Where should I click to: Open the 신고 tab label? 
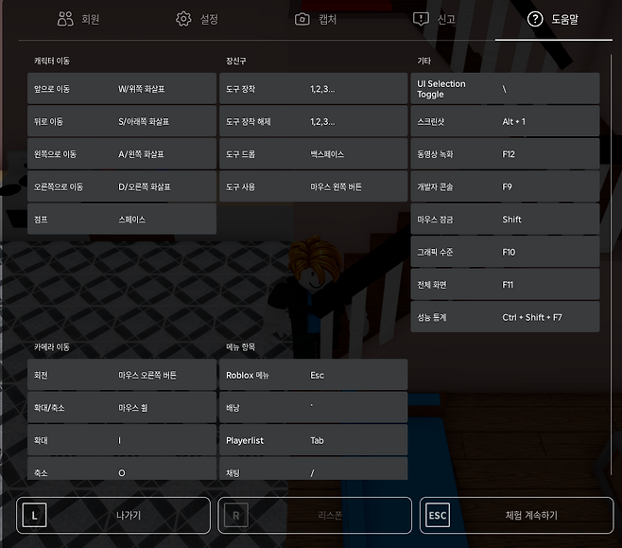point(444,19)
